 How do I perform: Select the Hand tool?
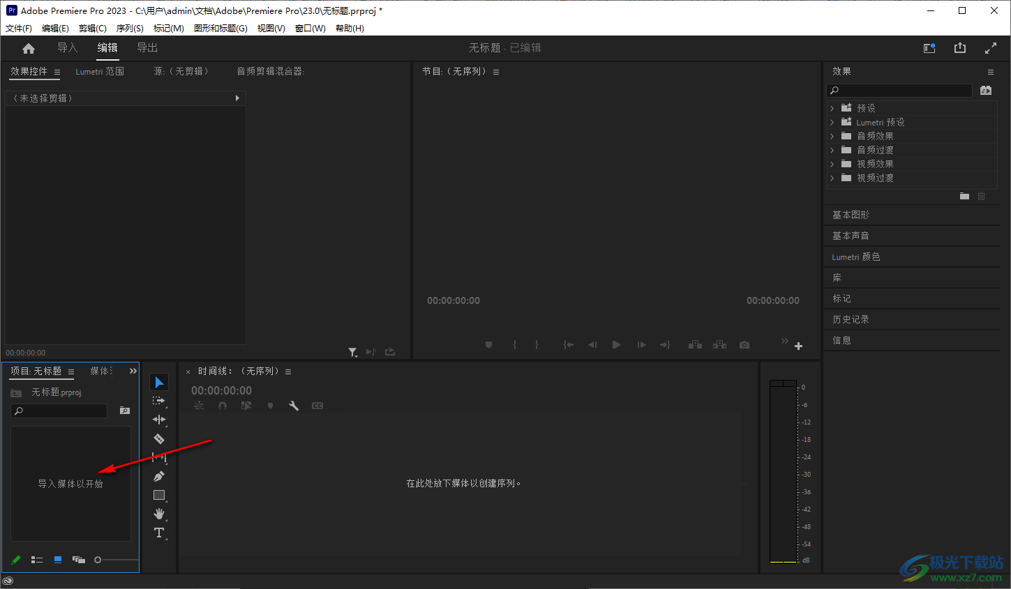[x=159, y=514]
